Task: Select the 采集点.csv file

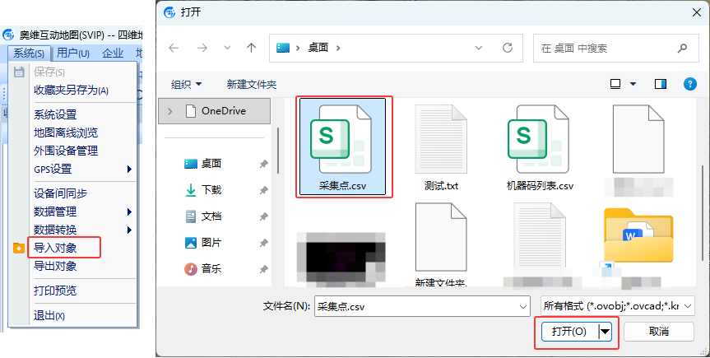Action: pyautogui.click(x=343, y=146)
